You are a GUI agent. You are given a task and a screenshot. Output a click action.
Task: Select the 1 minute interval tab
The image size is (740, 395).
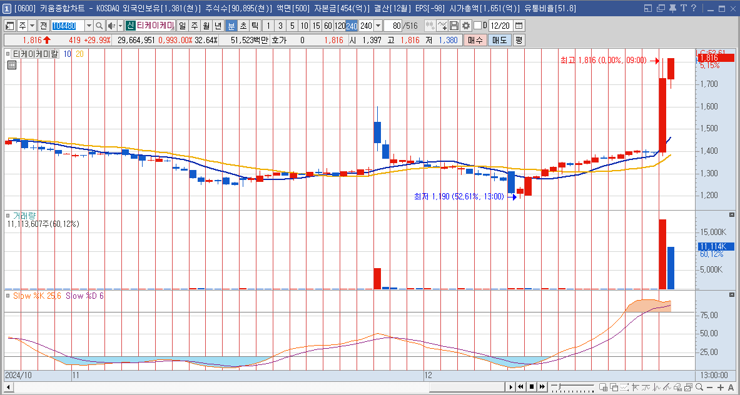point(268,26)
